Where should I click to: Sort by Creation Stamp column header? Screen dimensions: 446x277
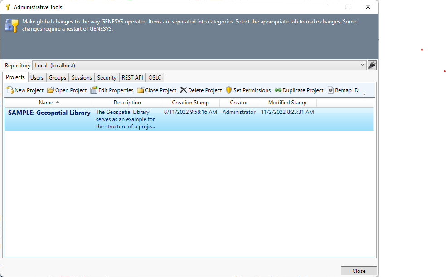[190, 103]
